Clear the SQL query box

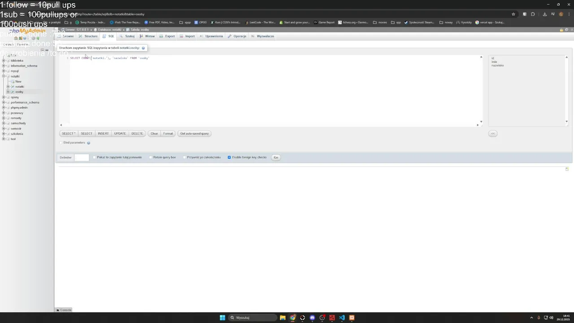pos(154,133)
